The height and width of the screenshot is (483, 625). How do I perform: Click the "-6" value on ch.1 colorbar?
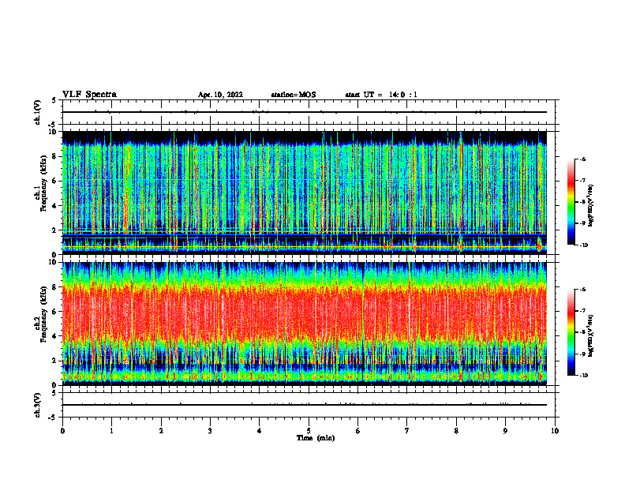[x=582, y=159]
